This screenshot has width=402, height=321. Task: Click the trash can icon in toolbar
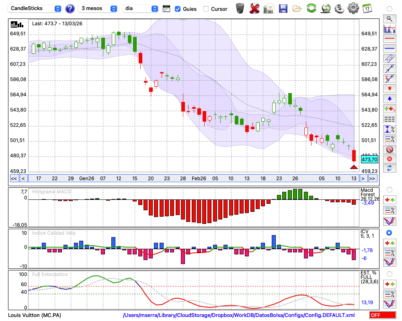240,8
